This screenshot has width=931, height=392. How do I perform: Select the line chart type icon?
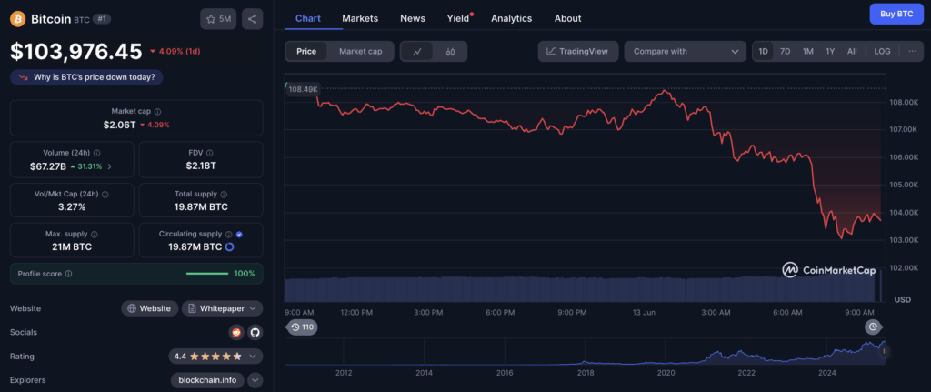coord(417,52)
